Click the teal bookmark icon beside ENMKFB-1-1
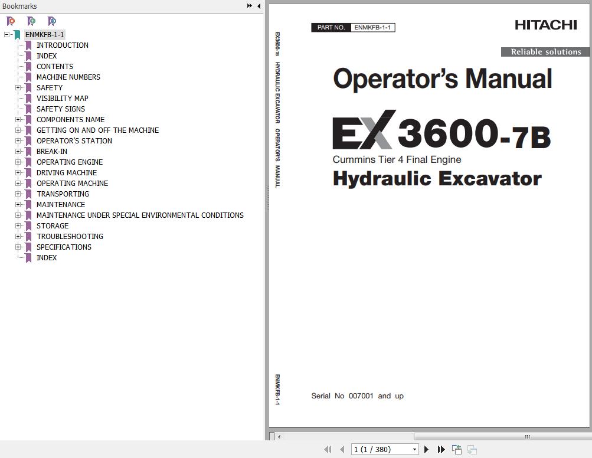Image resolution: width=592 pixels, height=458 pixels. click(x=17, y=35)
